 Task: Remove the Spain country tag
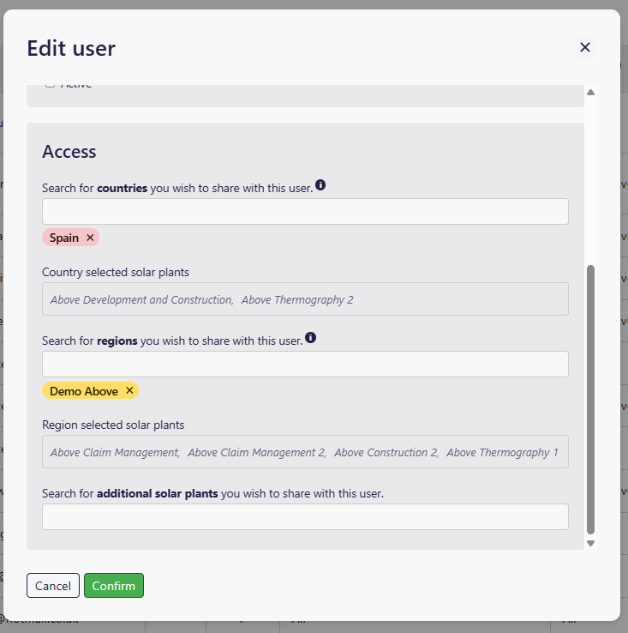click(x=90, y=238)
